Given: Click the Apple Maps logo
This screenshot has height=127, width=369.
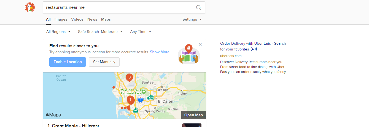Looking at the screenshot, I should 53,115.
